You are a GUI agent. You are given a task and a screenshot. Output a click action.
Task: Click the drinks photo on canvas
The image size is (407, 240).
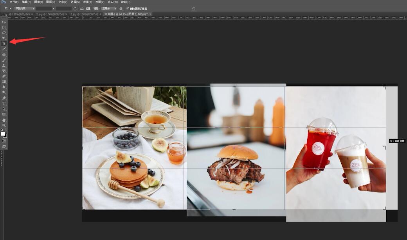tap(336, 154)
